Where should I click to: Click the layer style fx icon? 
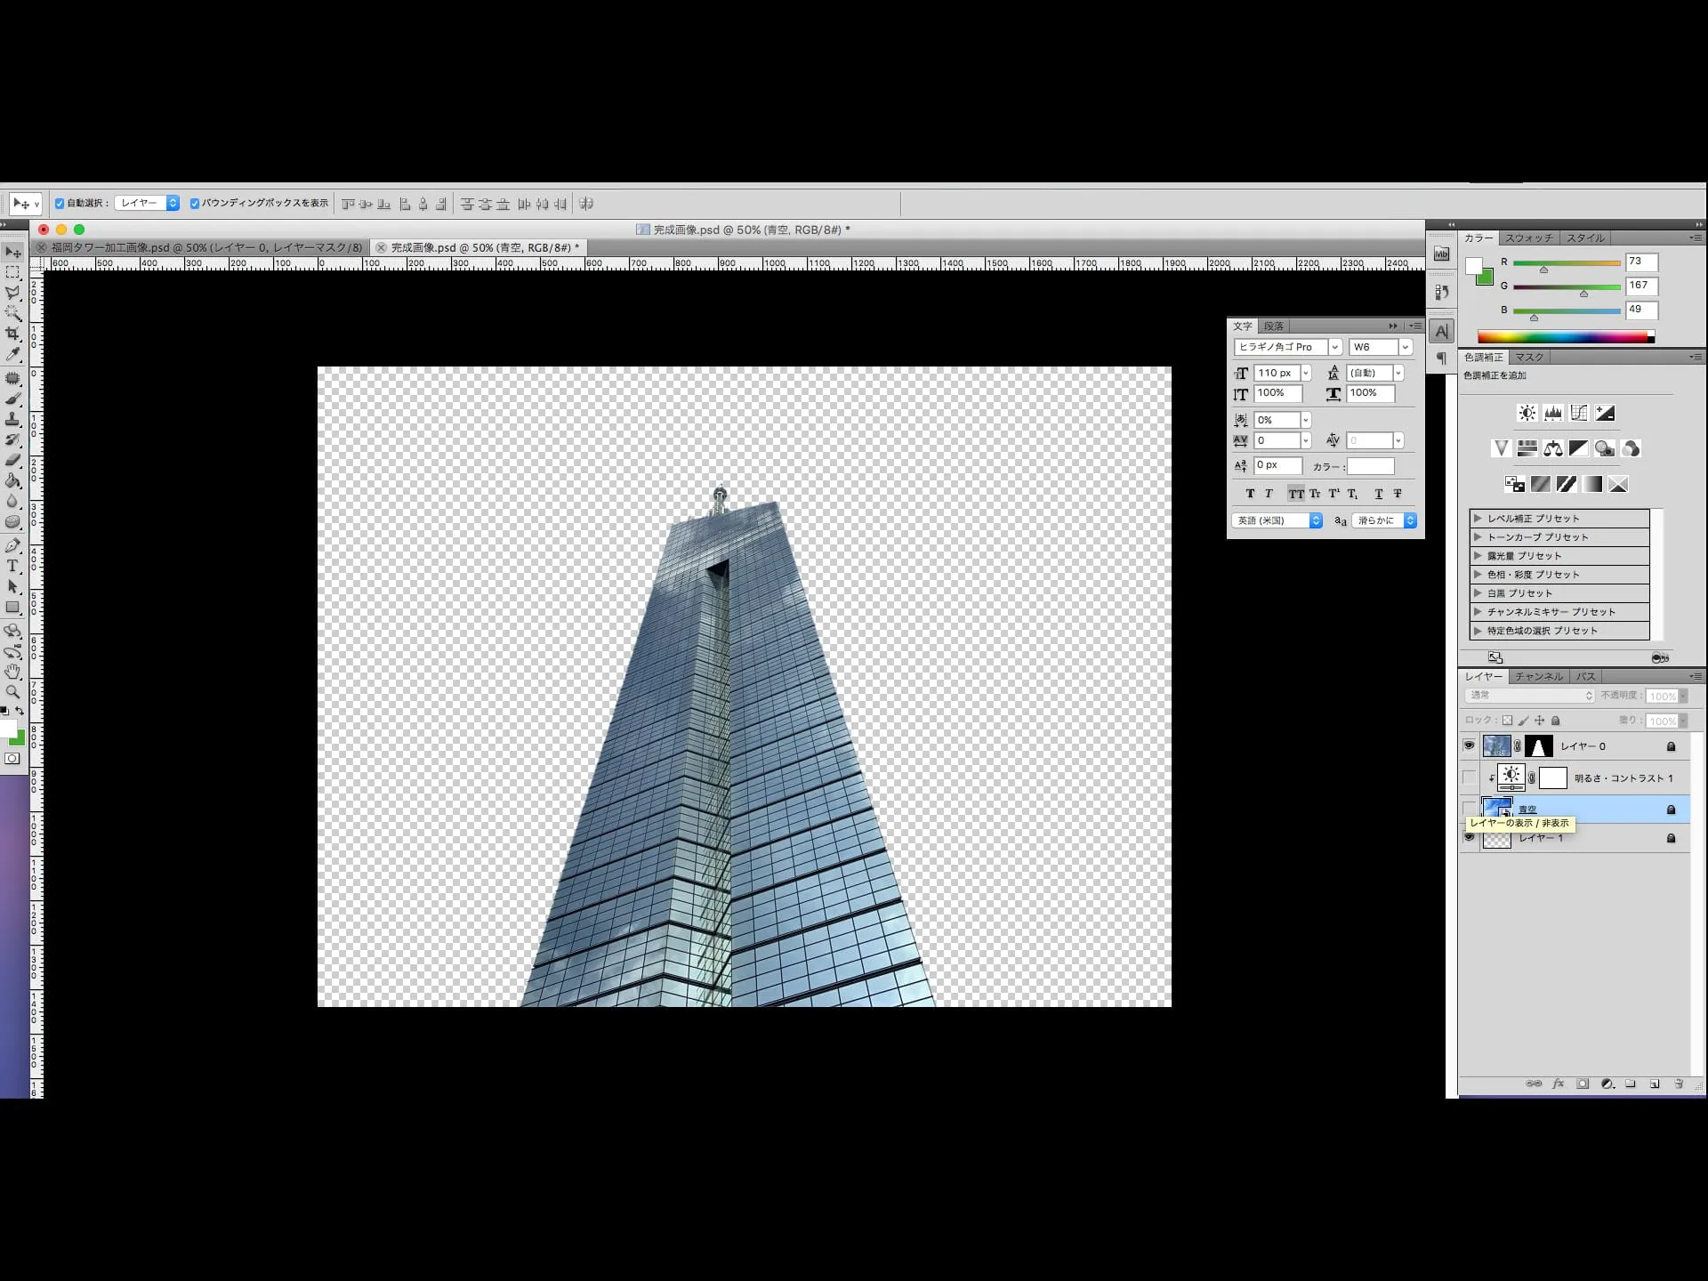(x=1558, y=1084)
